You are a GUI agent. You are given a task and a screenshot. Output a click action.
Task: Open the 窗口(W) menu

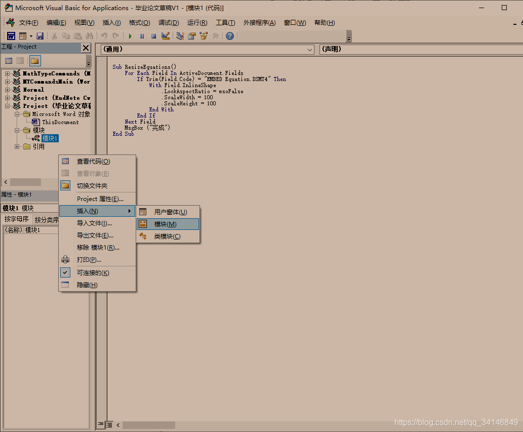[x=295, y=23]
